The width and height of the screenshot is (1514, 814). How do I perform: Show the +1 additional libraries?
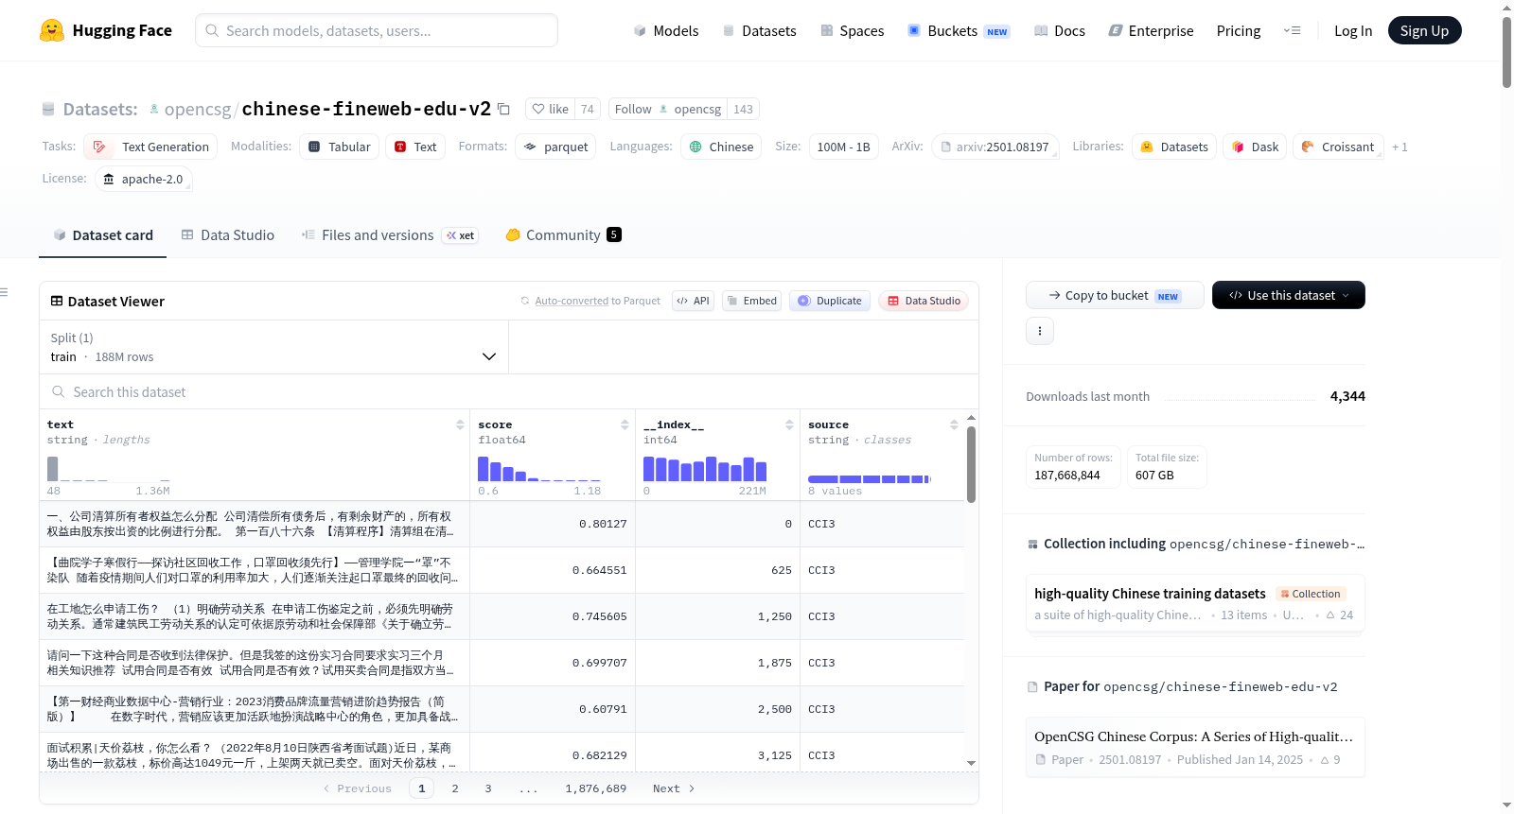tap(1400, 147)
